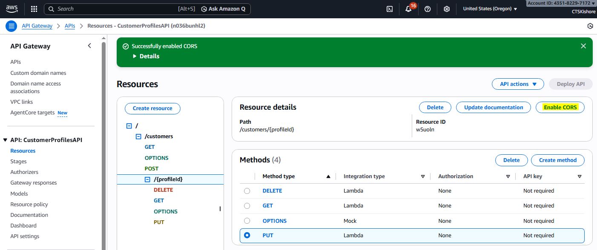Click in the AWS search field
Screen dimensions: 597x250
[115, 9]
